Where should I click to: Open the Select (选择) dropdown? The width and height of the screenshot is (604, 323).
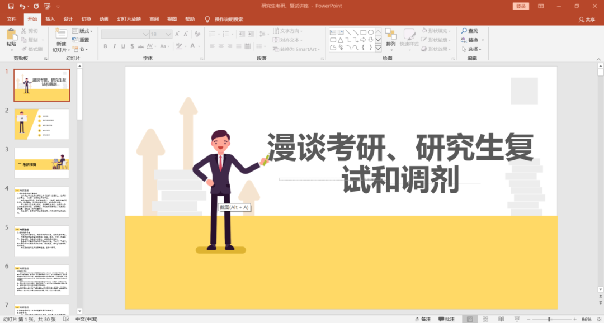pyautogui.click(x=472, y=49)
